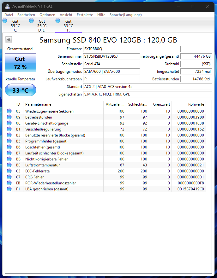Viewport: 217px width, 278px height.
Task: Click status orb for Nicht korrigierbare Fehler
Action: (9, 159)
